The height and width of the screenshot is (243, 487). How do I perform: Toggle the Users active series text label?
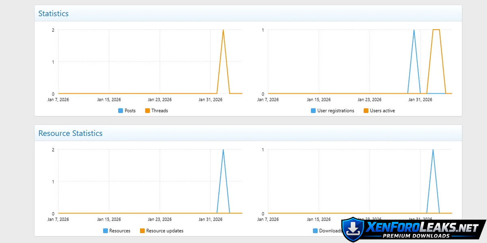(x=382, y=111)
